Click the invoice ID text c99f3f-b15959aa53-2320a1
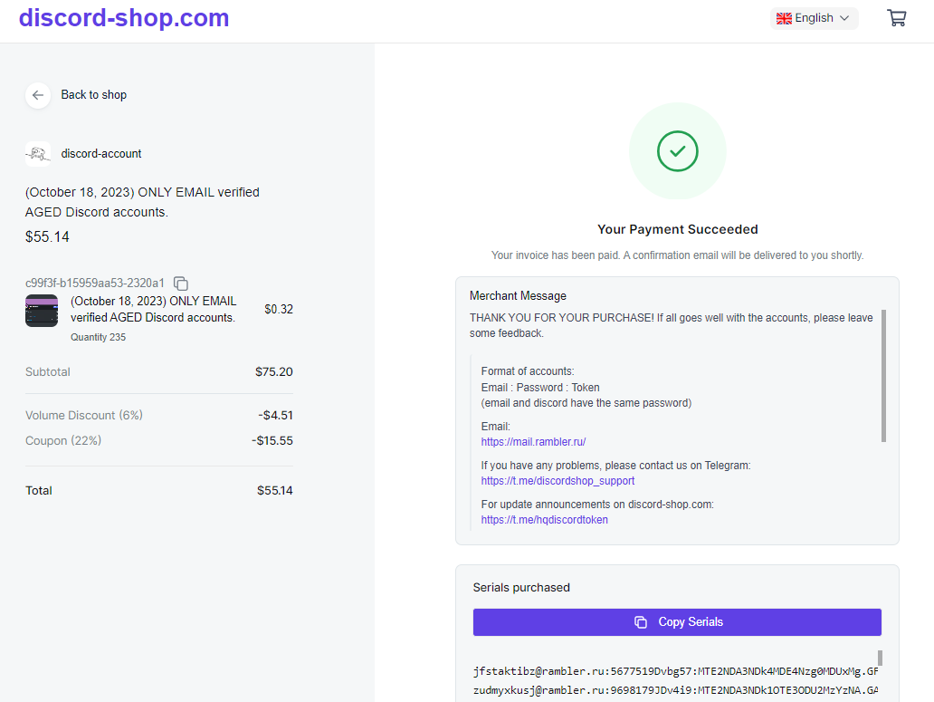934x702 pixels. (x=95, y=283)
